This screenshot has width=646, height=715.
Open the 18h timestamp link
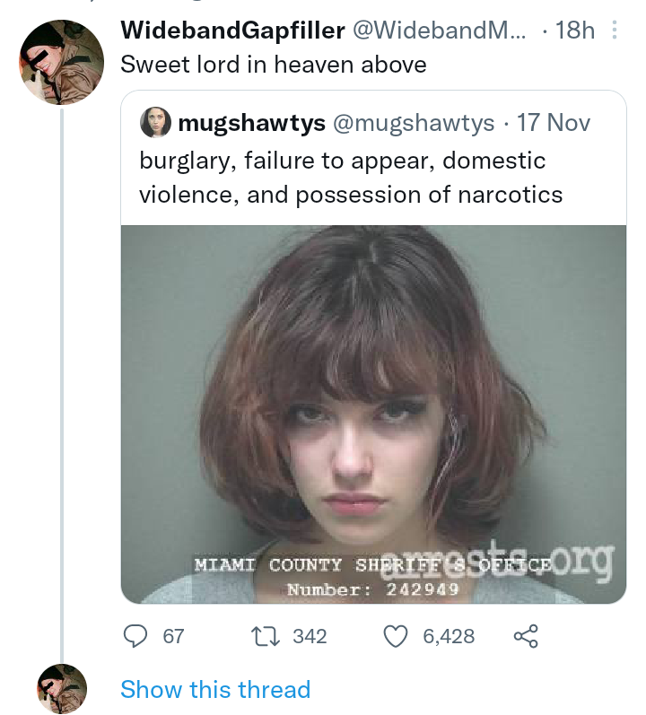[575, 31]
